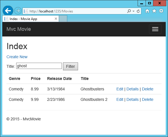Go back with the browser back arrow

[x=8, y=11]
